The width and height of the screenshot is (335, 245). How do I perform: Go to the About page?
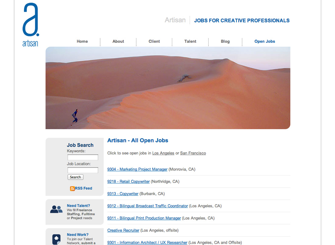118,41
